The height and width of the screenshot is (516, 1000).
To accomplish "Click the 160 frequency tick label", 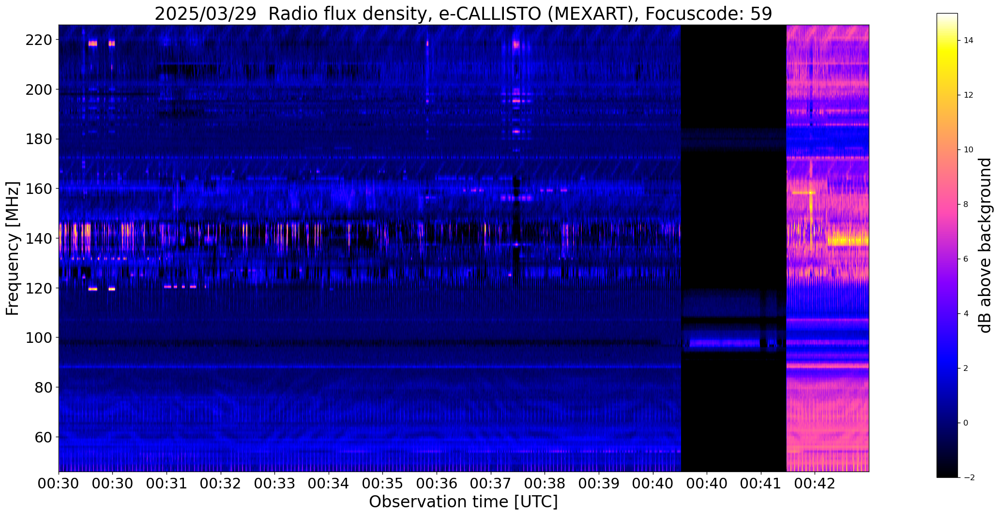I will pyautogui.click(x=39, y=189).
